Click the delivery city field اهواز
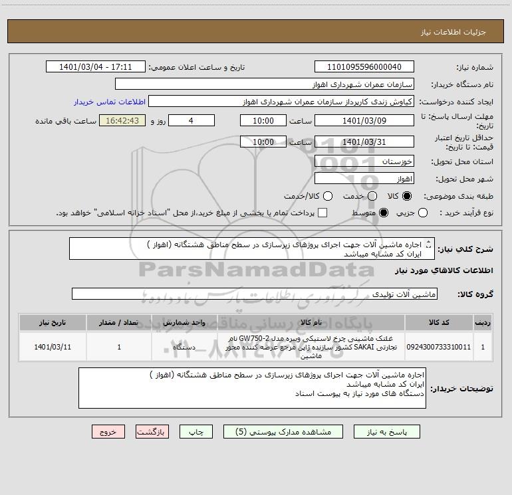Viewport: 512px width, 495px height. pos(364,179)
